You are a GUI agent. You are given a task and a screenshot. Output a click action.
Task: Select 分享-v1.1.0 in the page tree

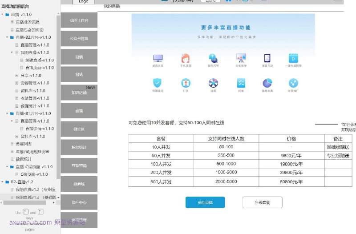tap(31, 75)
